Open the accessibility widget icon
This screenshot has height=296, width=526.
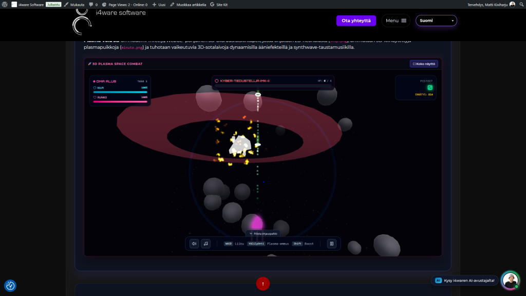coord(10,286)
